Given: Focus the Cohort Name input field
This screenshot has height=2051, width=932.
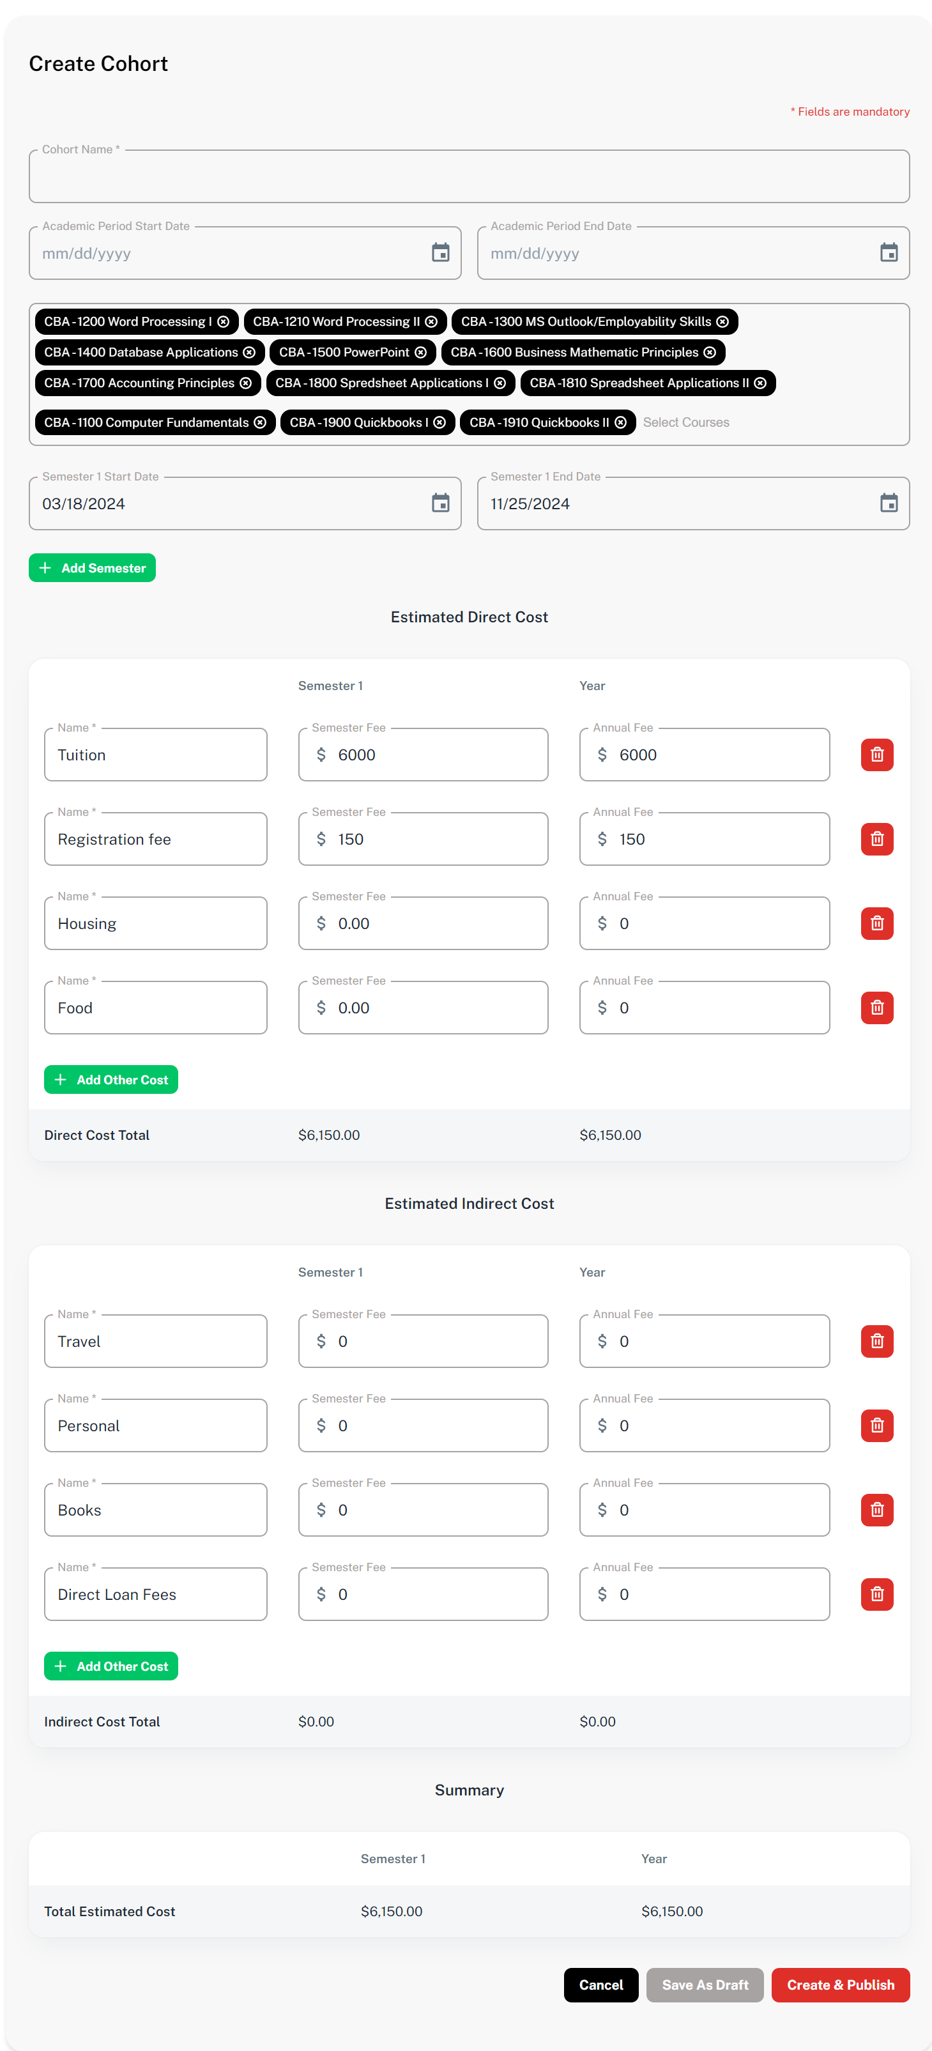Looking at the screenshot, I should point(469,177).
